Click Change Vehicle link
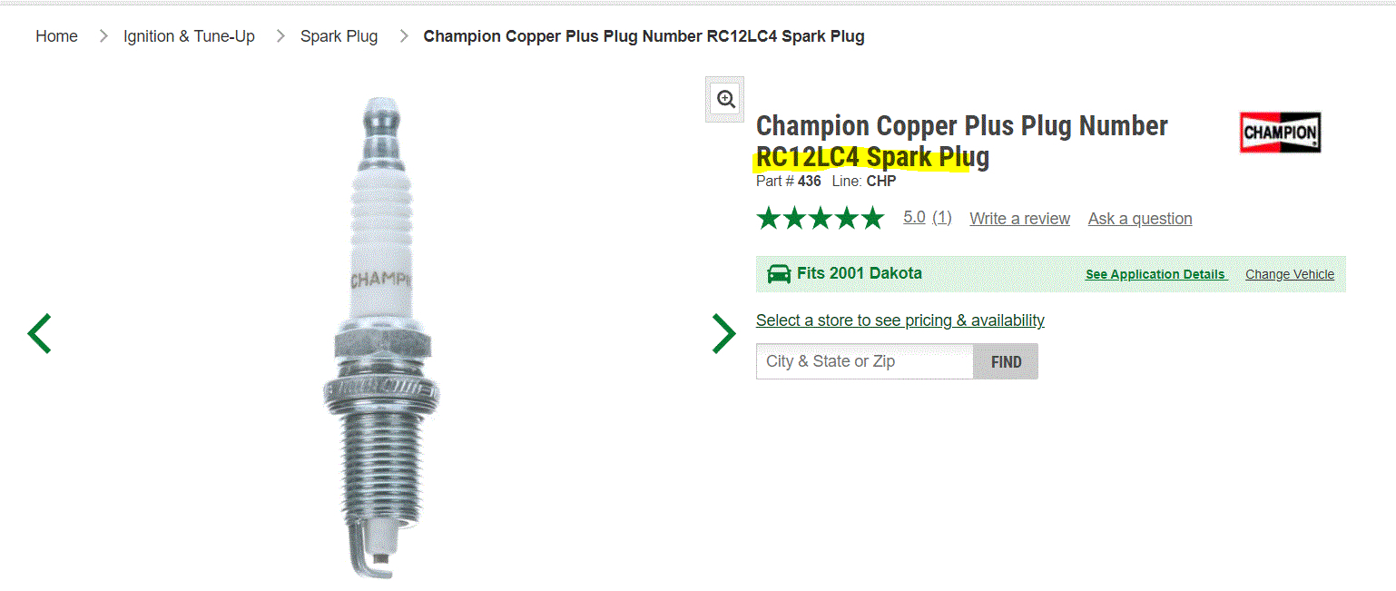This screenshot has width=1396, height=591. (1289, 274)
